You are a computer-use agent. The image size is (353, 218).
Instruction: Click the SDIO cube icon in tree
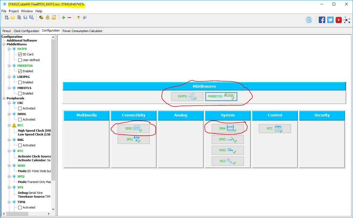tap(14, 166)
